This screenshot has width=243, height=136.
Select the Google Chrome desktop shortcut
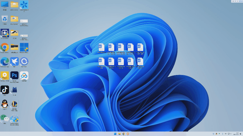5,47
